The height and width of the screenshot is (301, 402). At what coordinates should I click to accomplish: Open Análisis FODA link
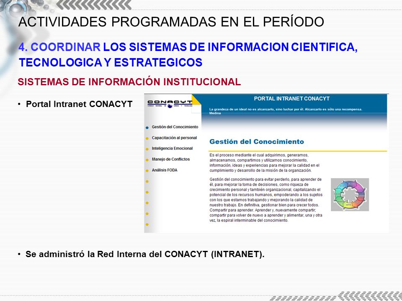[165, 170]
